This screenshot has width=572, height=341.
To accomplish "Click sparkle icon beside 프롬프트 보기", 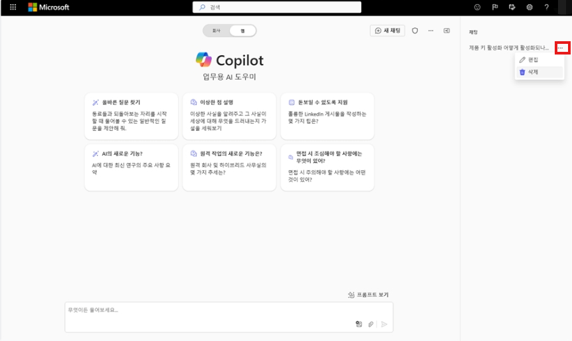I will click(351, 294).
